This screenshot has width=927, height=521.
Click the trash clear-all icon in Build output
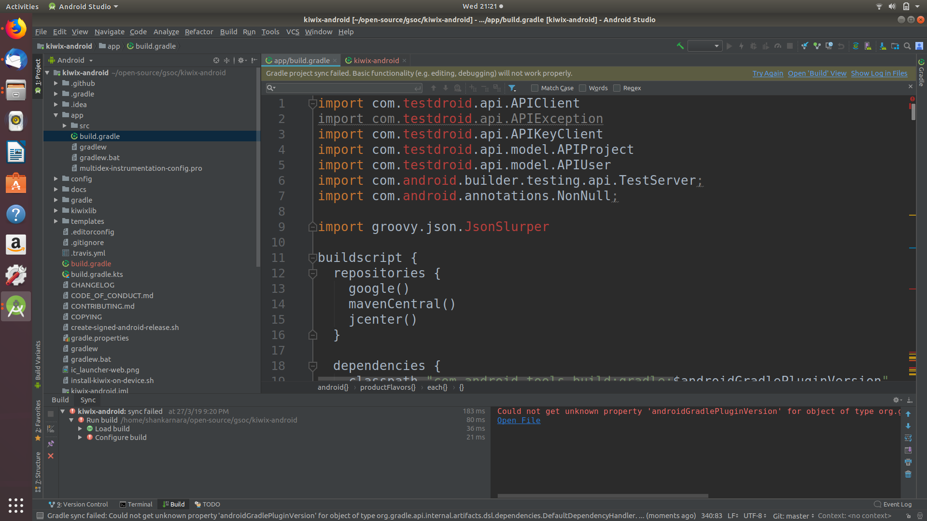(908, 474)
